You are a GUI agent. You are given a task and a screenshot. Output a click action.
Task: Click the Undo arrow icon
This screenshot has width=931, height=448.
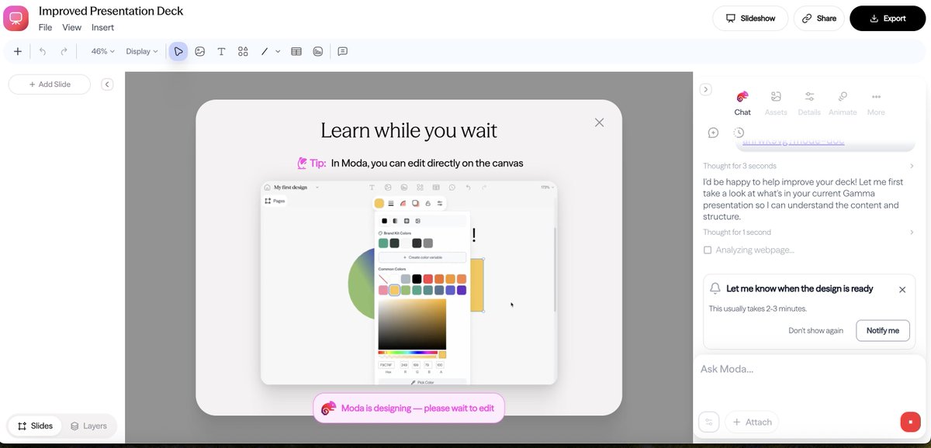tap(43, 51)
